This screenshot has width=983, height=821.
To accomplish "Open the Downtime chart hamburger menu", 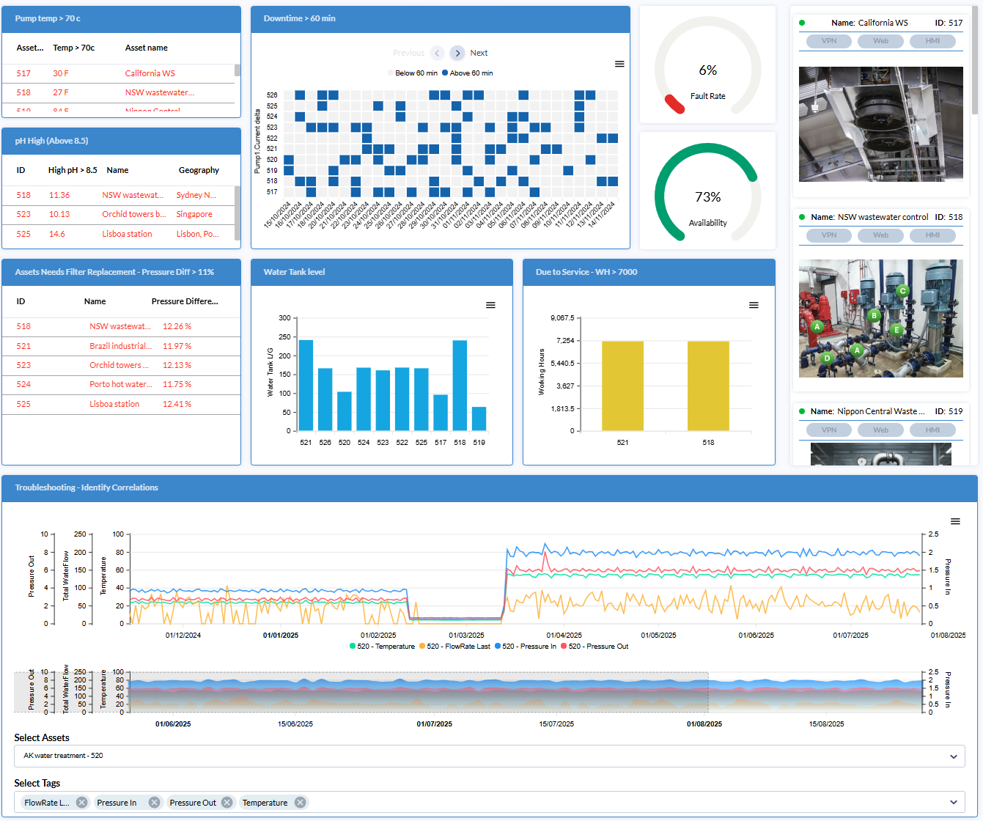I will pos(619,65).
